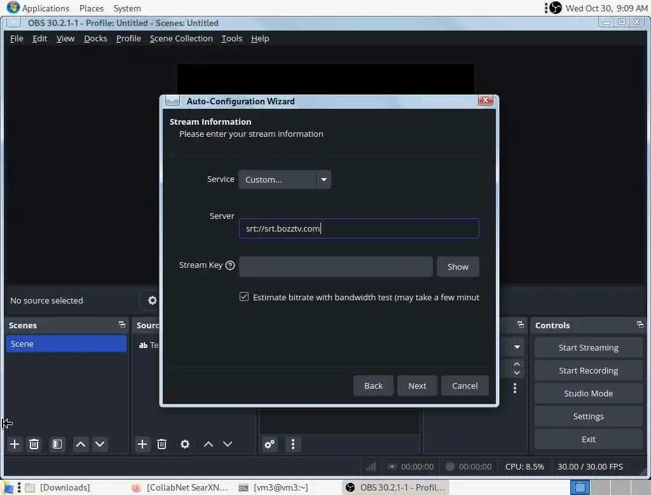Switch to Downloads window in taskbar
This screenshot has height=495, width=651.
point(58,487)
